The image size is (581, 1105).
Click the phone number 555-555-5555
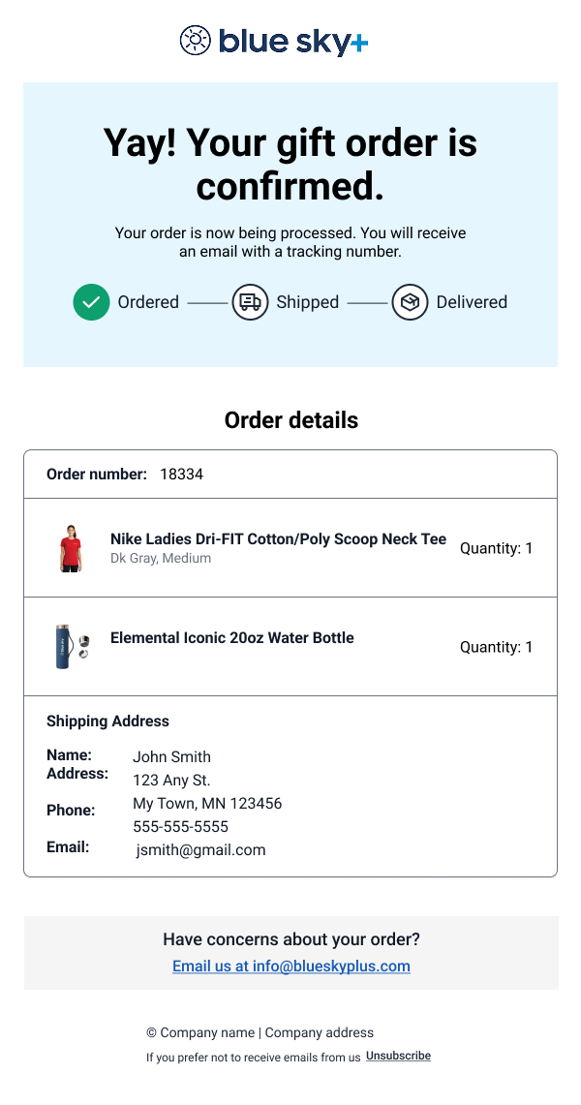pyautogui.click(x=180, y=827)
